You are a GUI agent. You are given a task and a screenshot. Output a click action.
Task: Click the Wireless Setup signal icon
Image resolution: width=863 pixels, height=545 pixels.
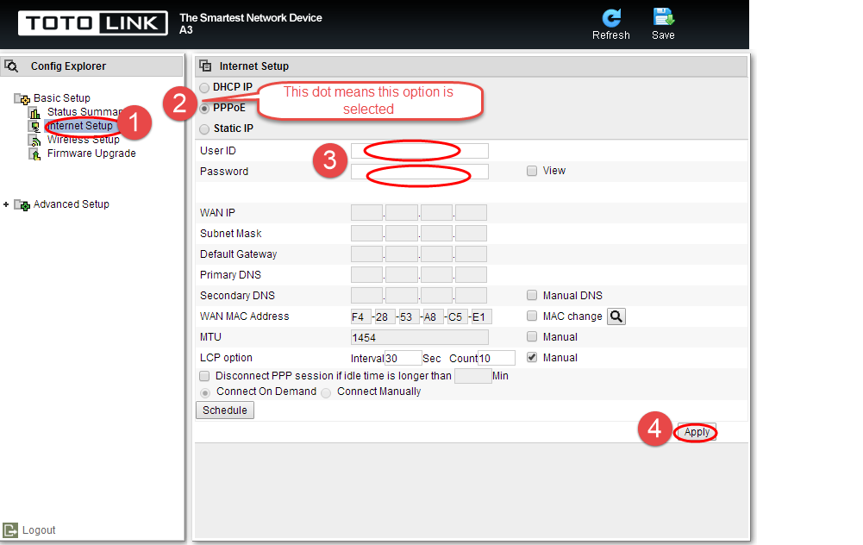click(x=34, y=141)
